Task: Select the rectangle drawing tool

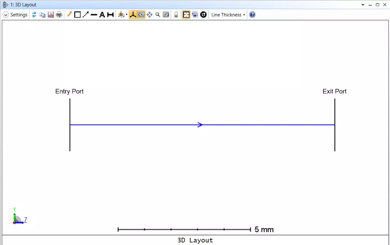Action: (77, 15)
